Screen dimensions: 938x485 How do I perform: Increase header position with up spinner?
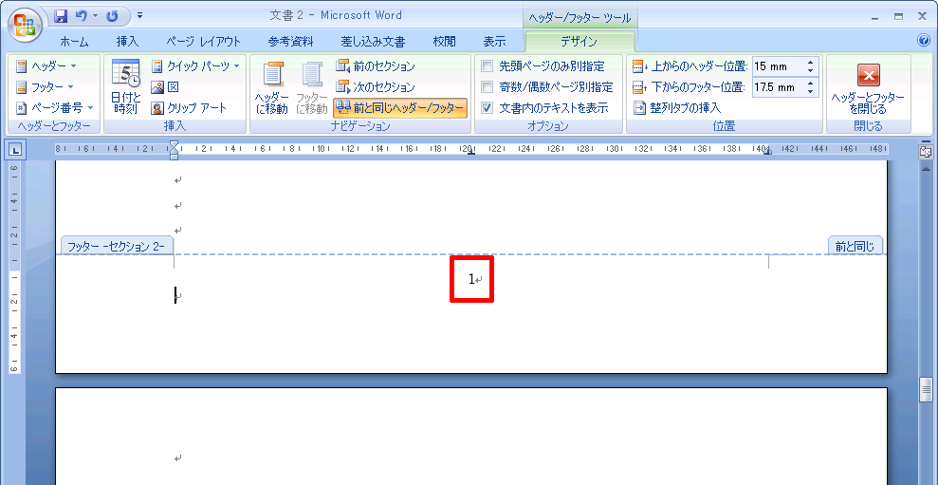coord(811,63)
